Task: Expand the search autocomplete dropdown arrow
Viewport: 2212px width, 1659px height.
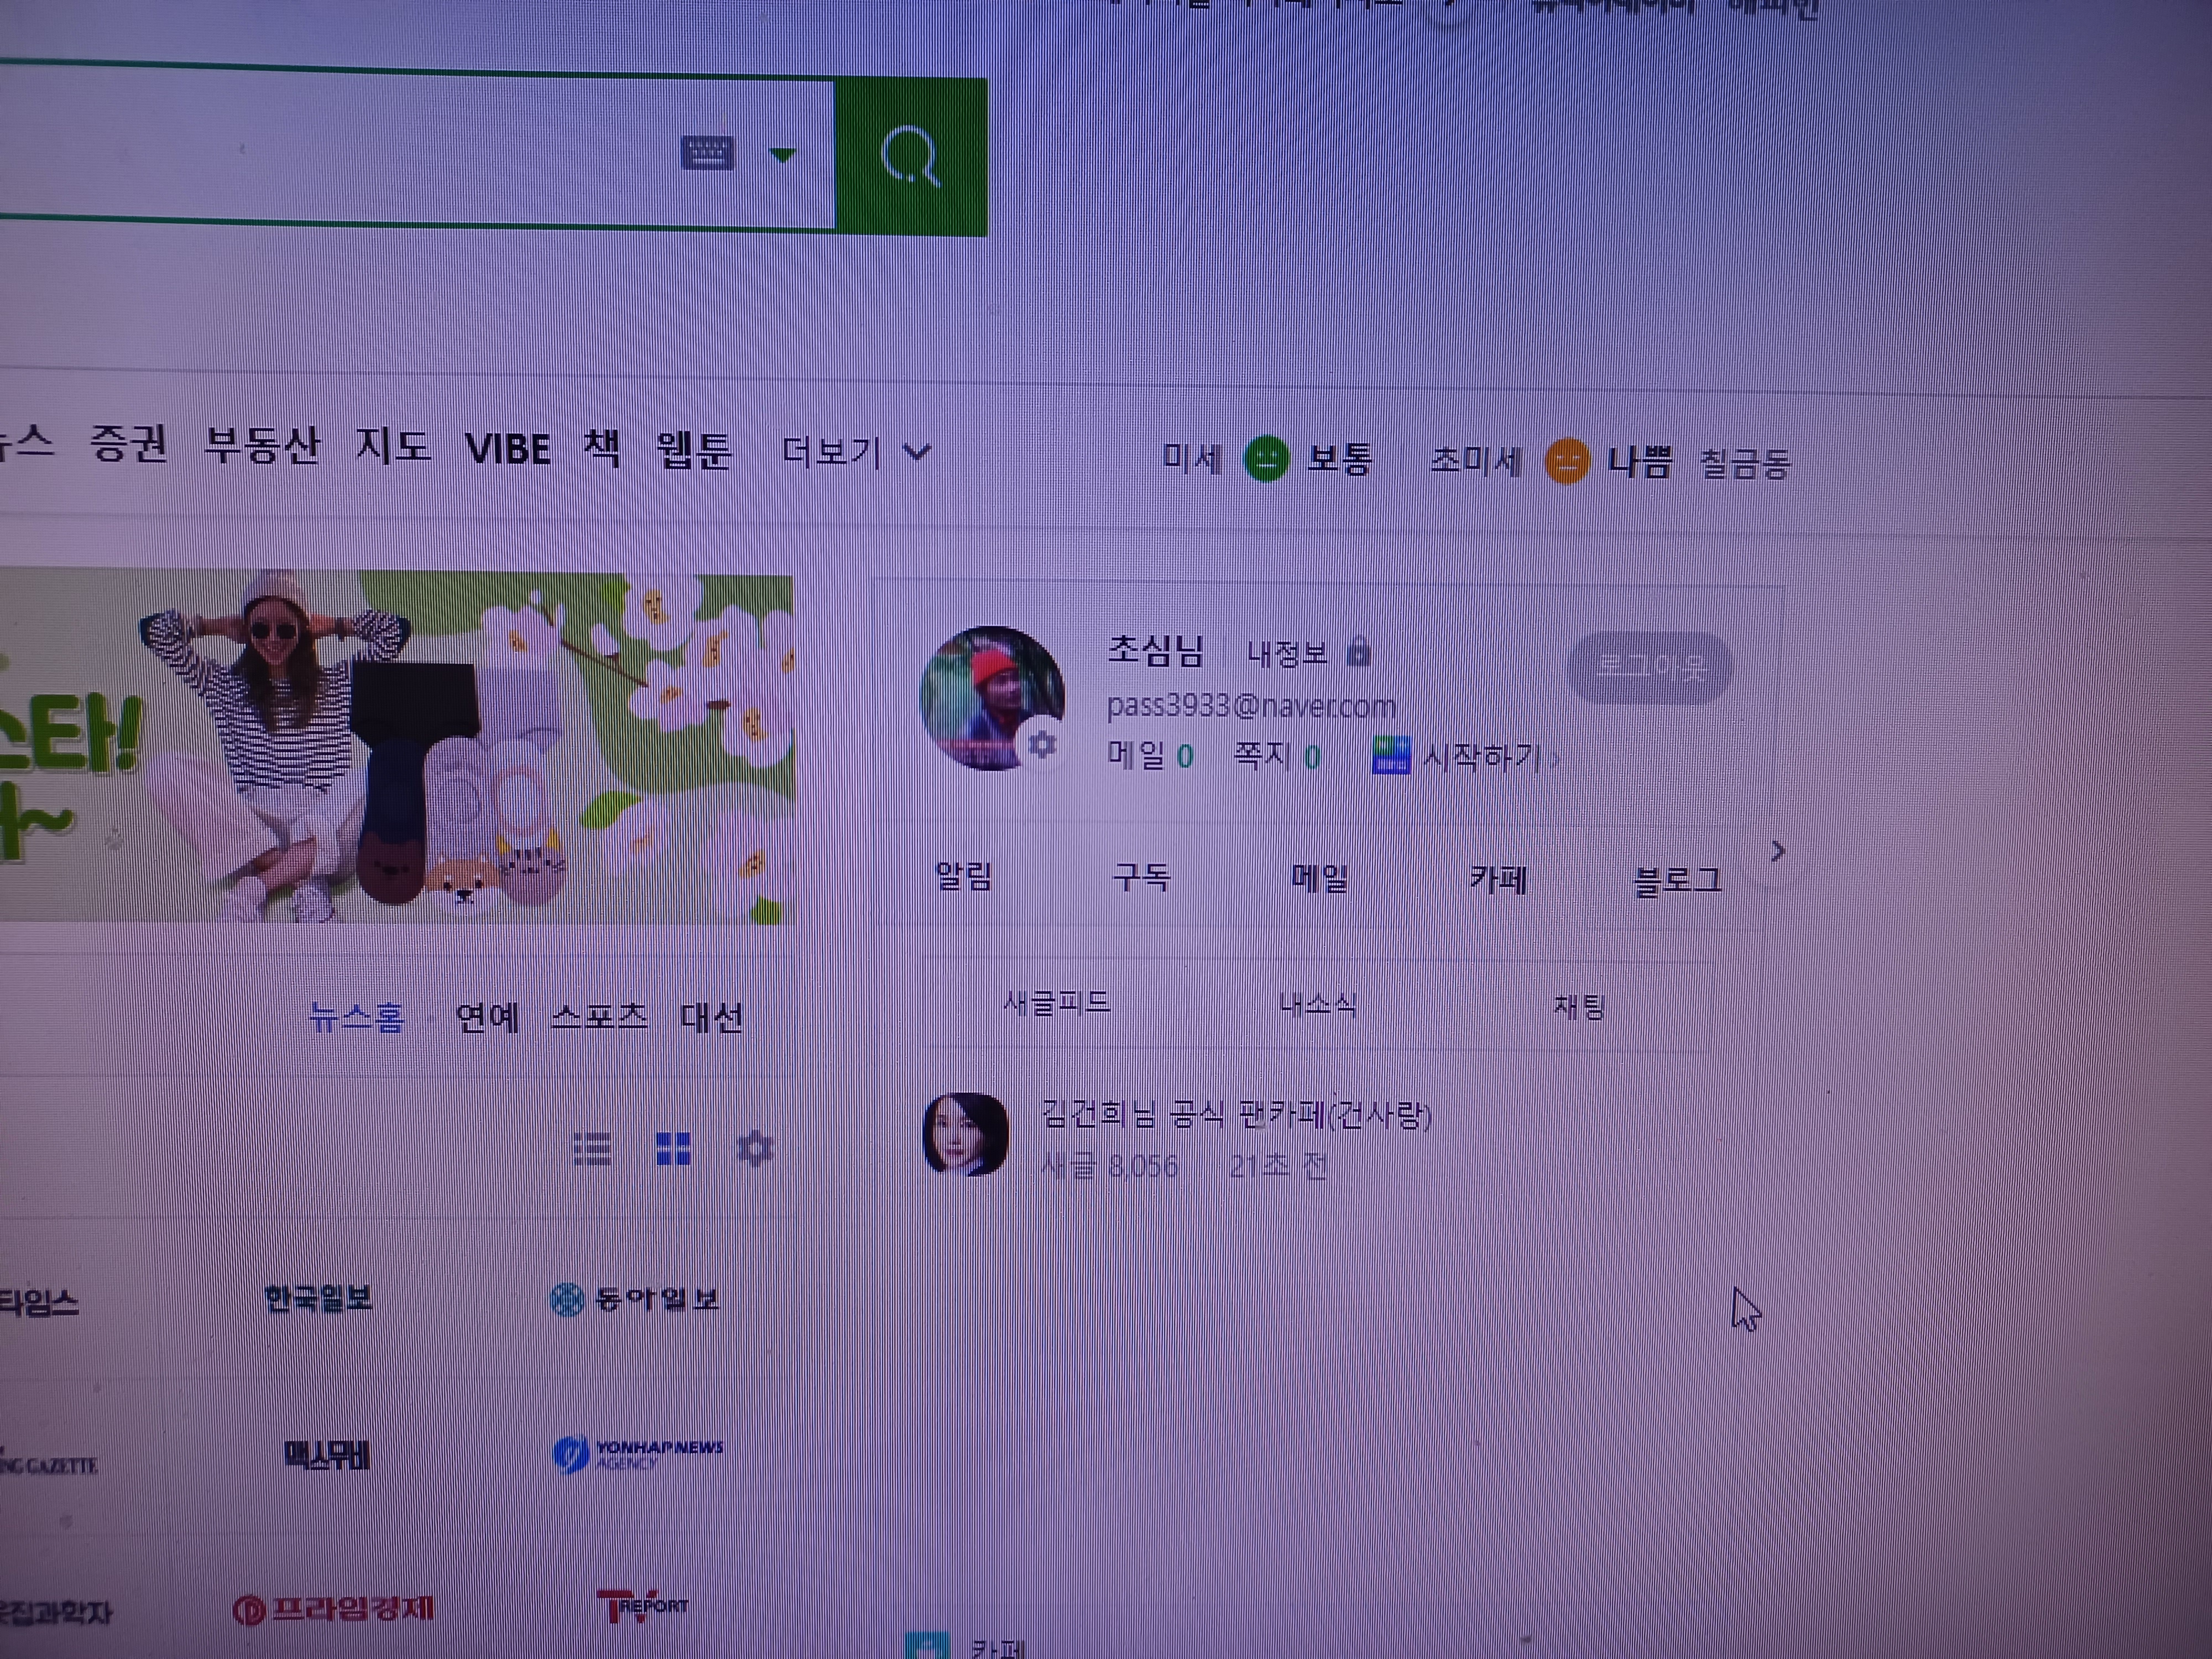Action: 782,155
